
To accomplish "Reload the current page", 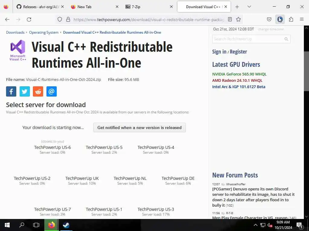I will click(29, 20).
